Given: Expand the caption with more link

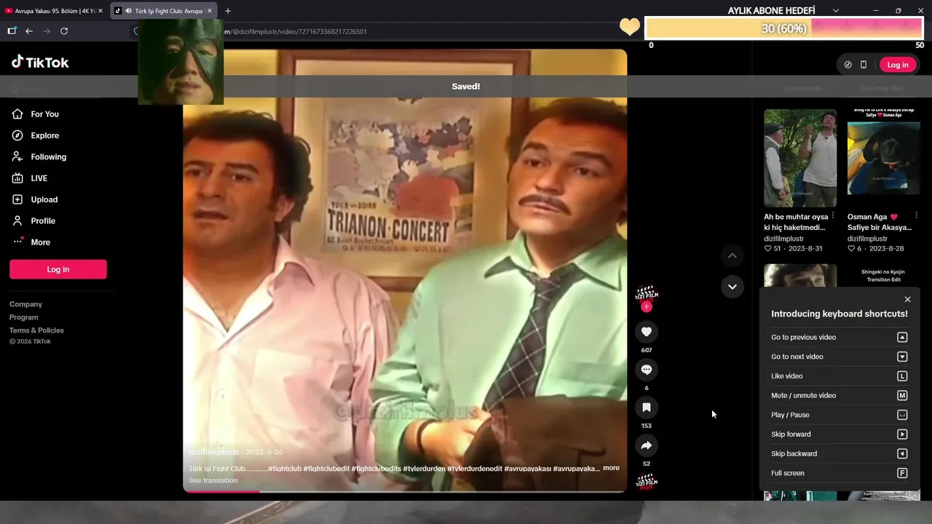Looking at the screenshot, I should tap(611, 468).
